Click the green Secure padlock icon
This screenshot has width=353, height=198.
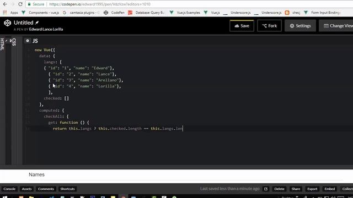29,4
